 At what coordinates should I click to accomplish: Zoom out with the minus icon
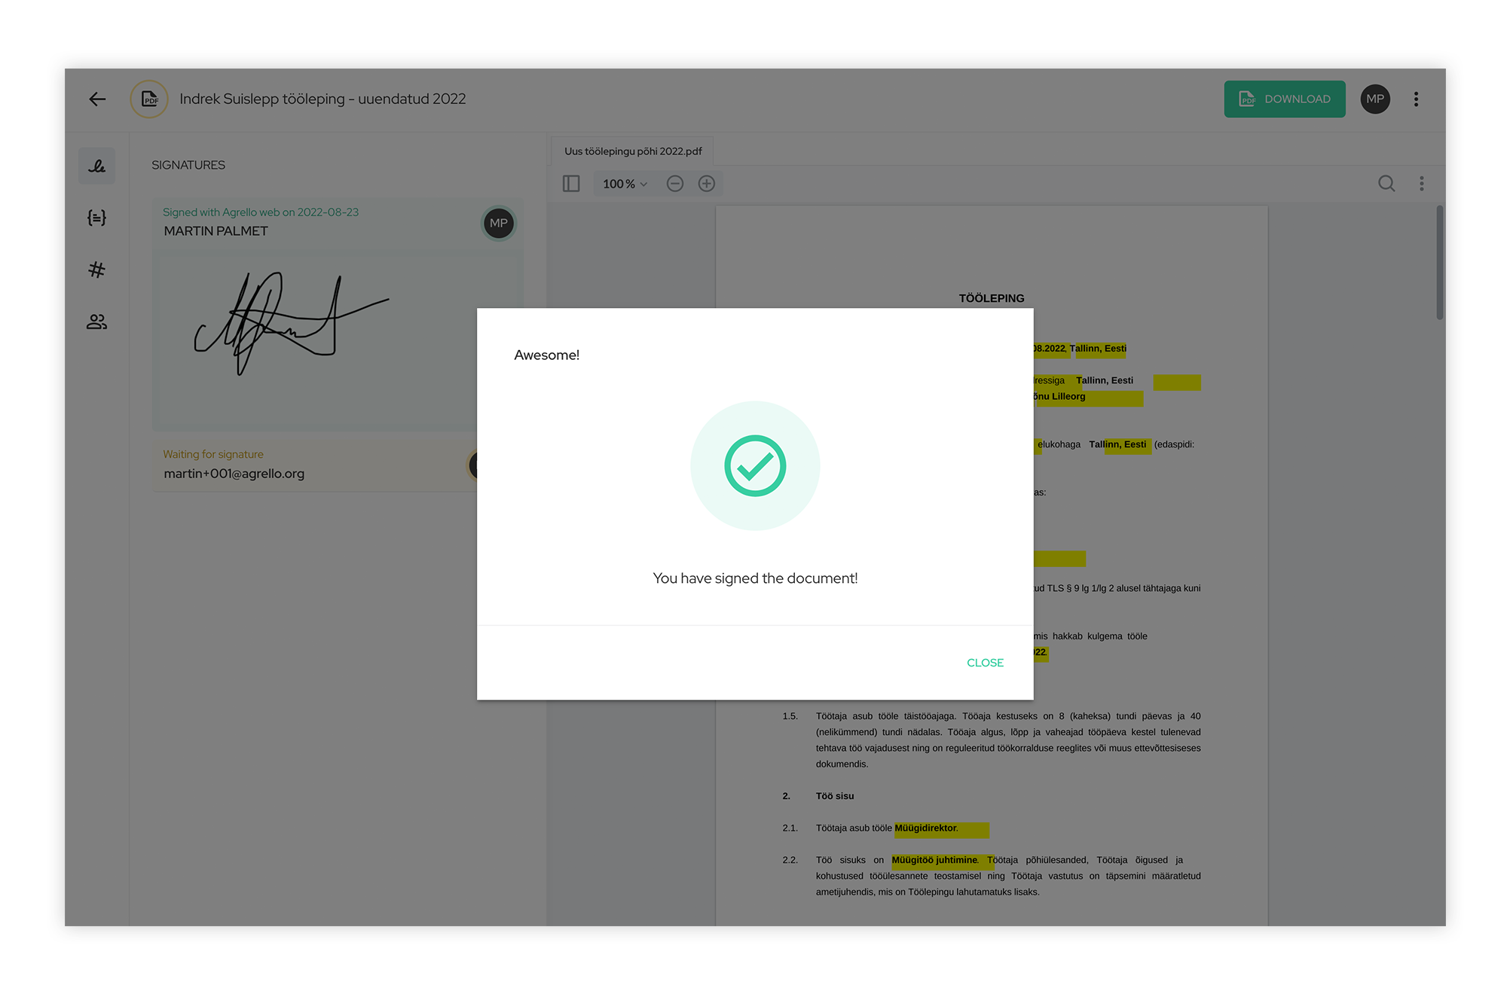pyautogui.click(x=675, y=184)
